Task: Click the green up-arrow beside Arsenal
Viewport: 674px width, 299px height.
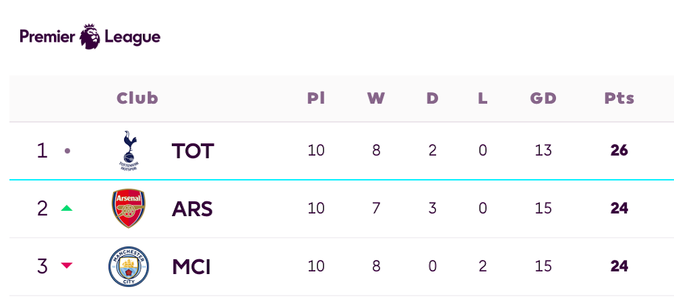Action: point(67,209)
